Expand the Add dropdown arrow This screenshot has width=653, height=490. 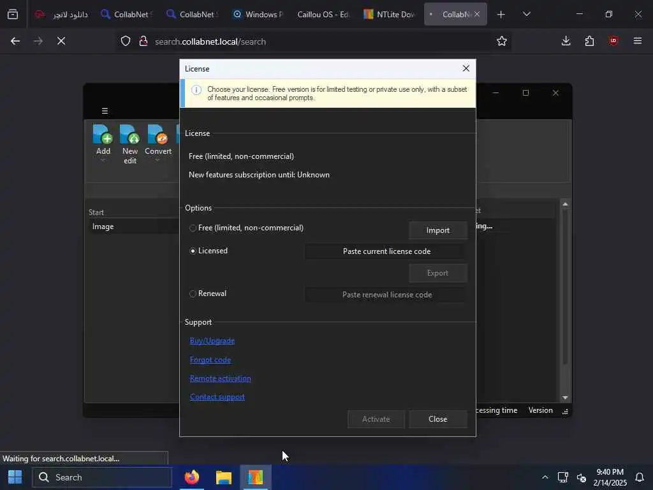pos(103,160)
